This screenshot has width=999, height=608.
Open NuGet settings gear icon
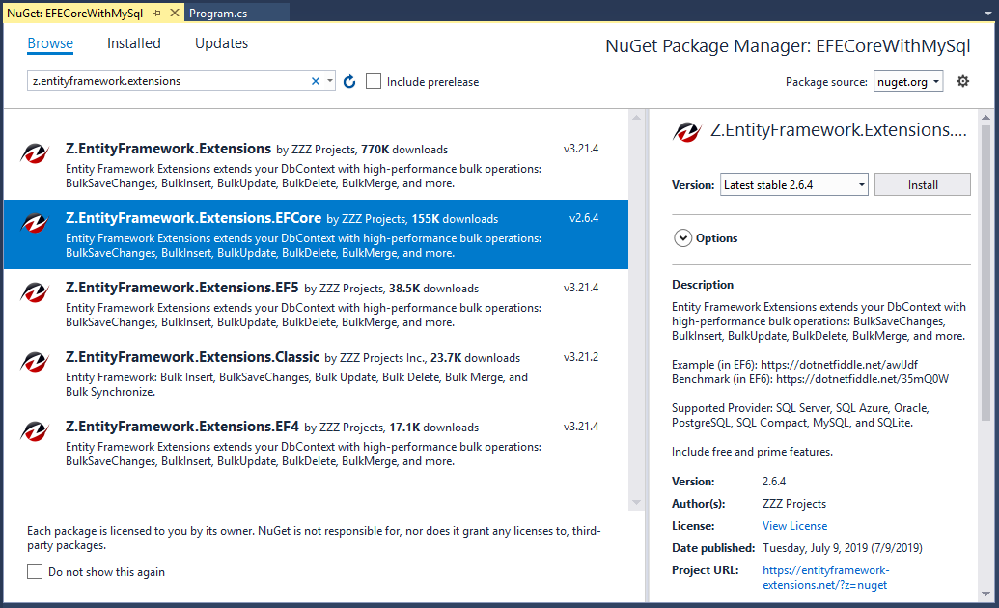tap(962, 81)
